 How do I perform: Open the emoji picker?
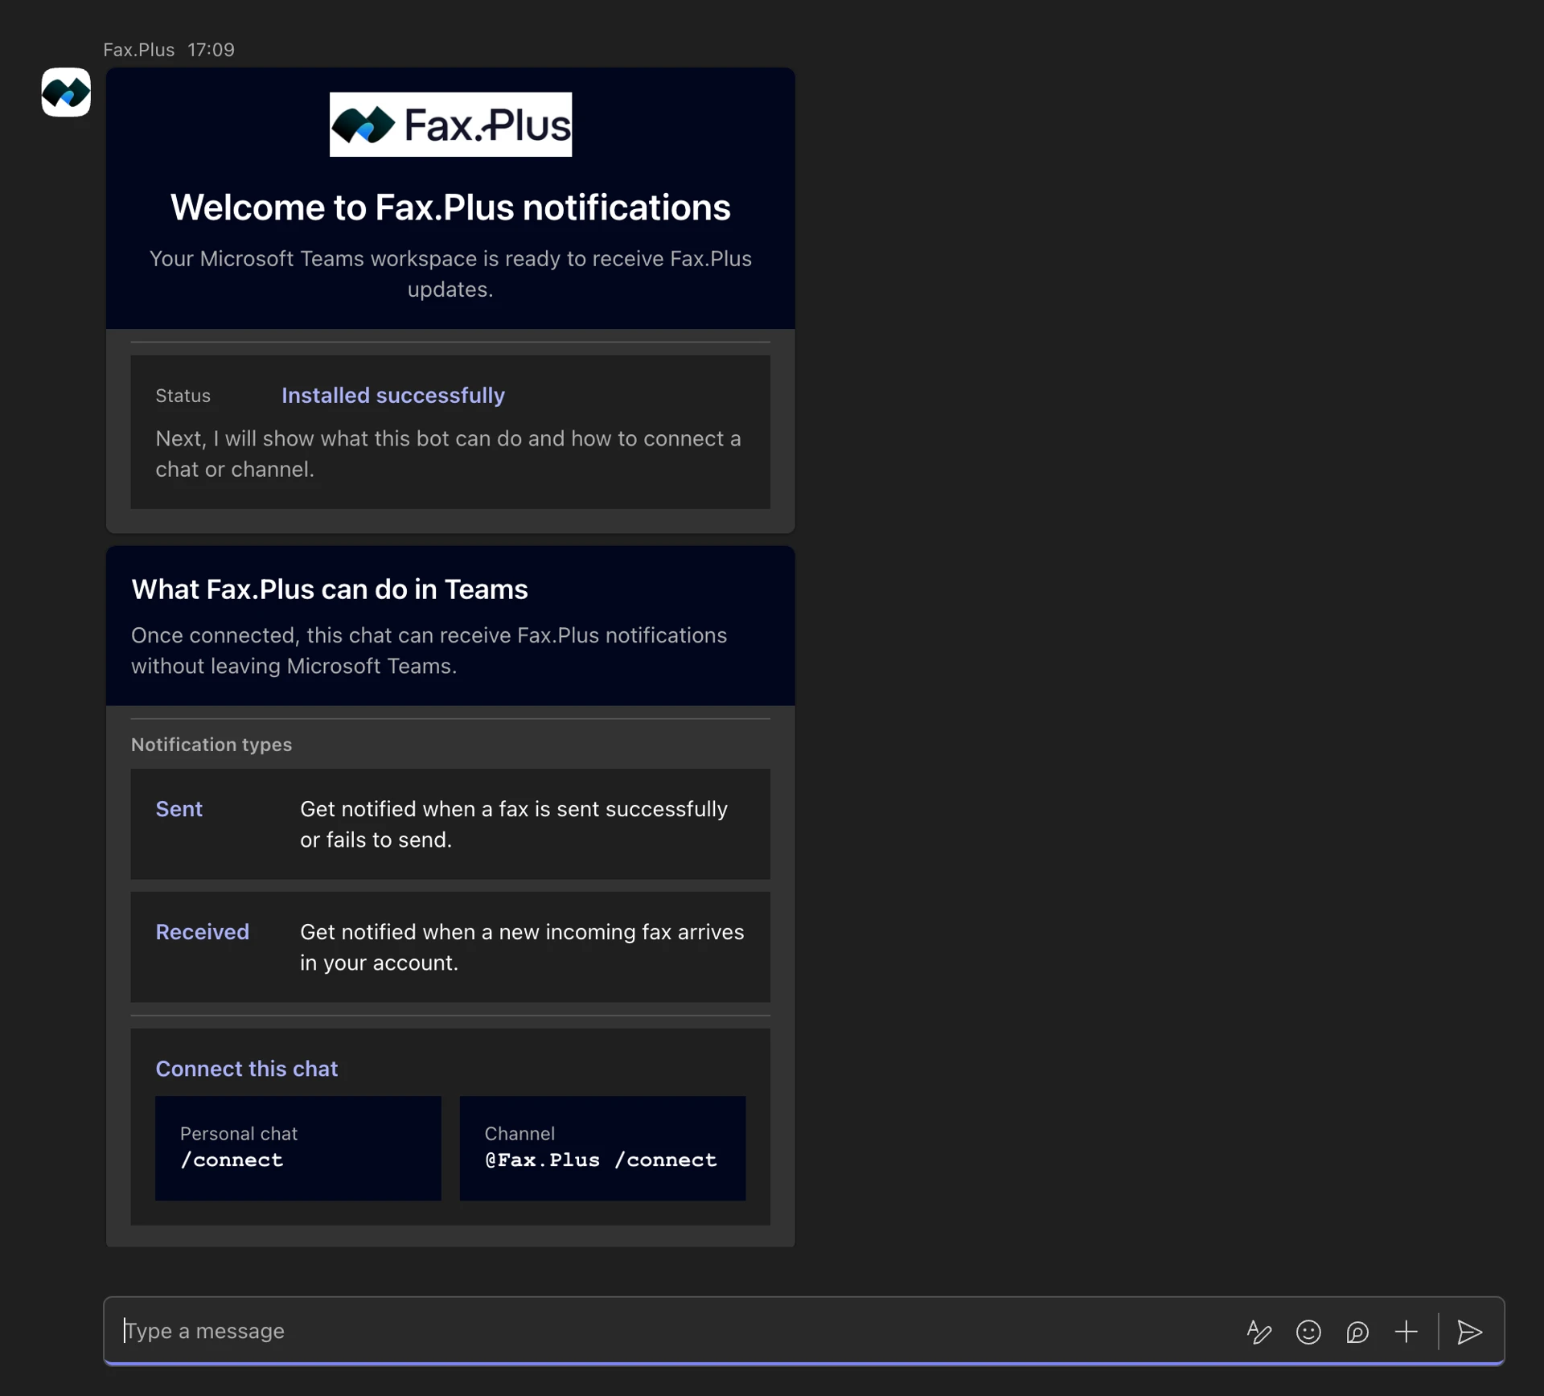pos(1308,1332)
